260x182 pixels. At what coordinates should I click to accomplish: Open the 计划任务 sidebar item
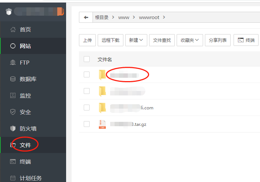[x=30, y=178]
